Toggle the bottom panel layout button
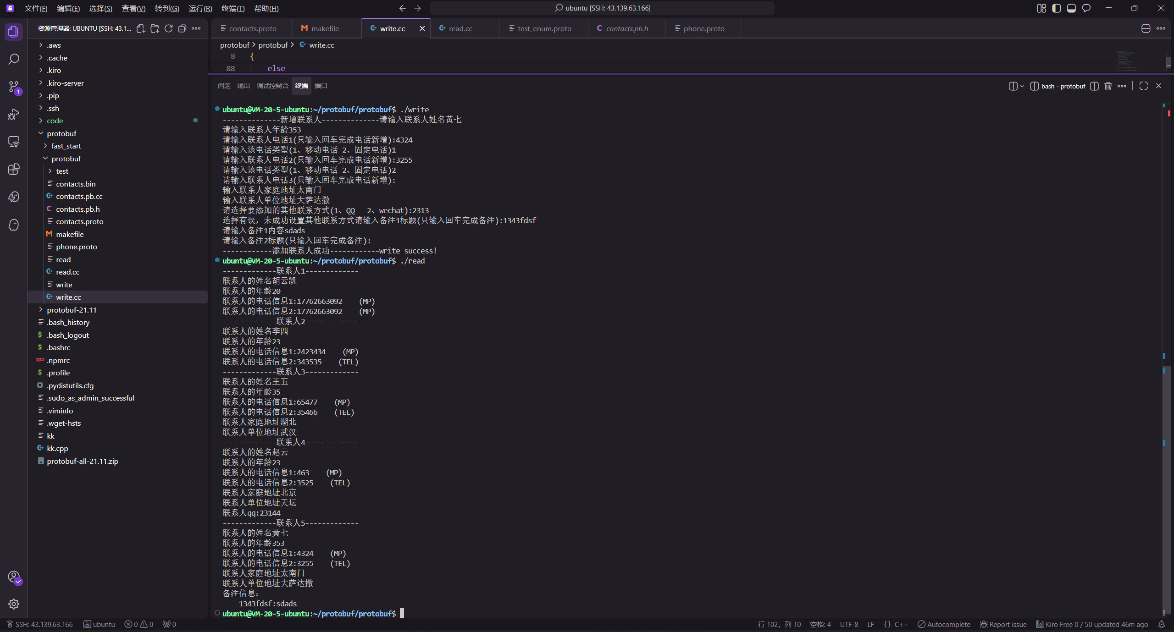This screenshot has height=632, width=1174. [x=1071, y=8]
